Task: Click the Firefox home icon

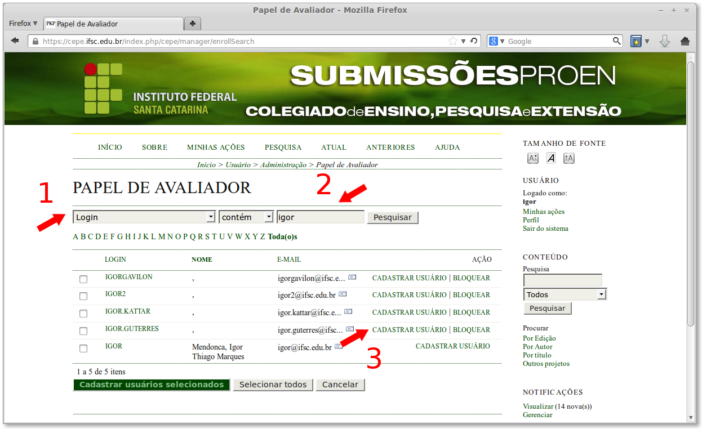Action: 685,41
